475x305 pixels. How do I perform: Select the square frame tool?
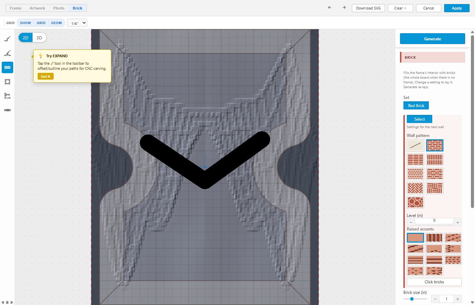tap(7, 82)
